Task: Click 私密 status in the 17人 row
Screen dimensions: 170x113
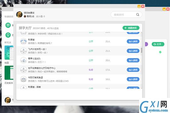Action: click(91, 70)
